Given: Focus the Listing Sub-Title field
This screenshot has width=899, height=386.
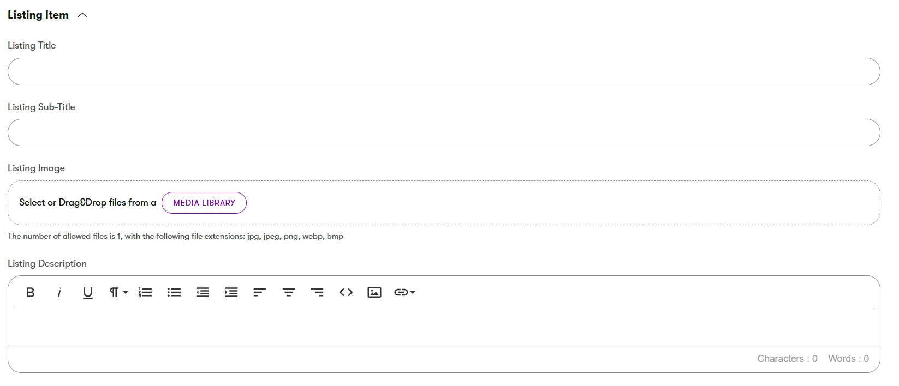Looking at the screenshot, I should pyautogui.click(x=443, y=132).
